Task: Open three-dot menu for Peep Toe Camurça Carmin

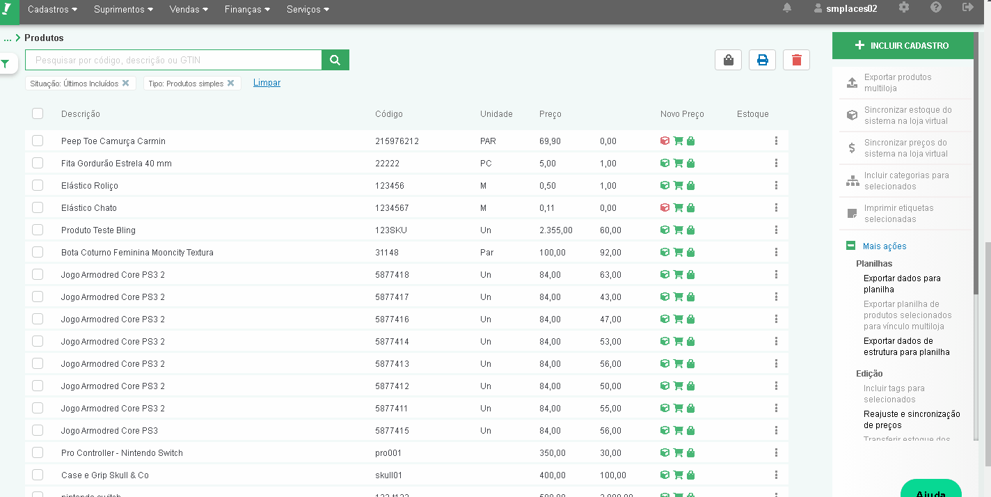Action: [776, 141]
